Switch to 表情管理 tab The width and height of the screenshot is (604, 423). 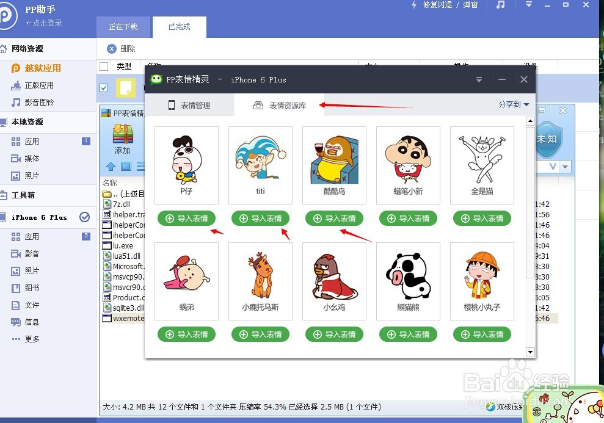[x=189, y=105]
